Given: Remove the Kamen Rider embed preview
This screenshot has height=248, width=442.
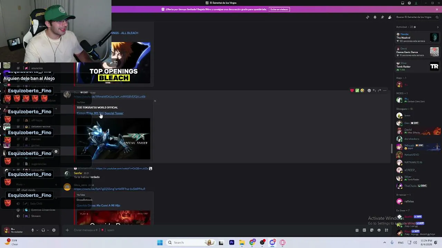Looking at the screenshot, I should pos(155,101).
